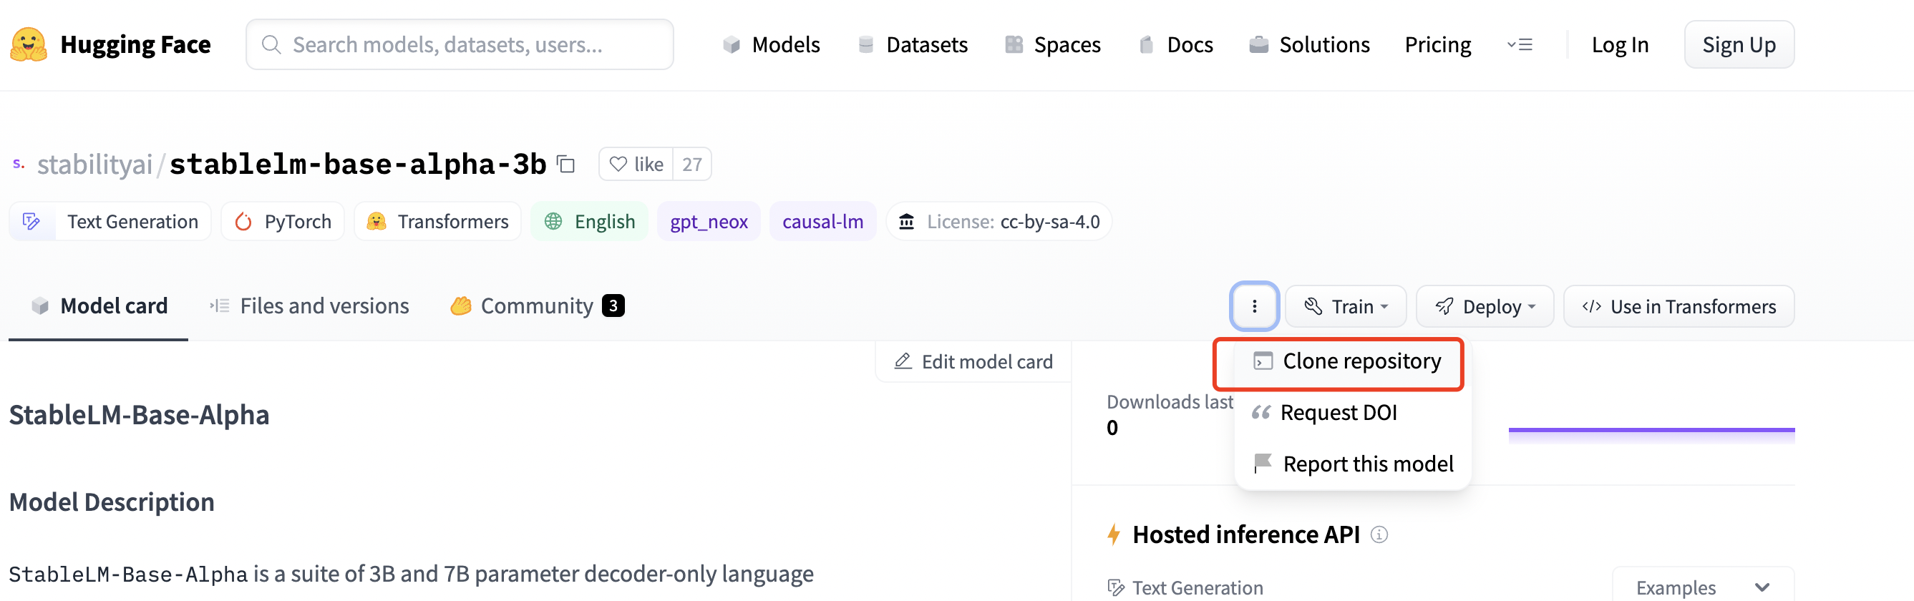
Task: Click the Hugging Face emoji logo
Action: (x=28, y=44)
